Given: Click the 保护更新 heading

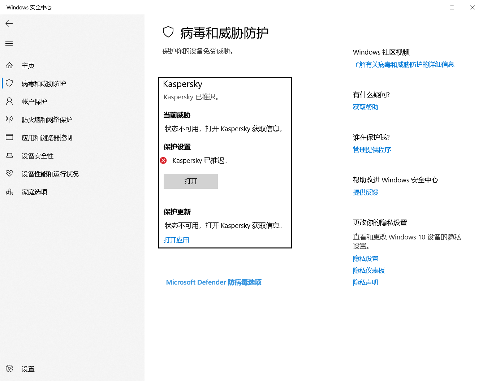Looking at the screenshot, I should tap(177, 212).
